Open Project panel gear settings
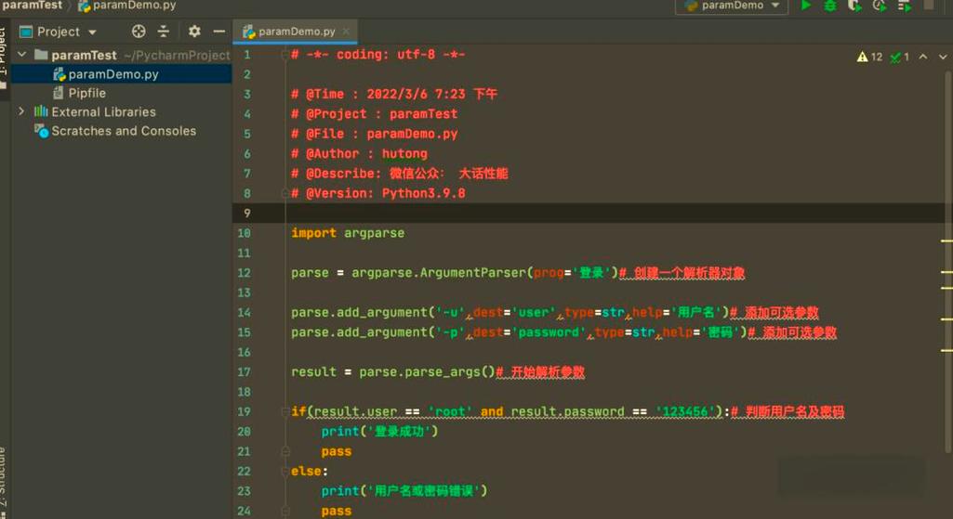The image size is (953, 519). click(194, 32)
